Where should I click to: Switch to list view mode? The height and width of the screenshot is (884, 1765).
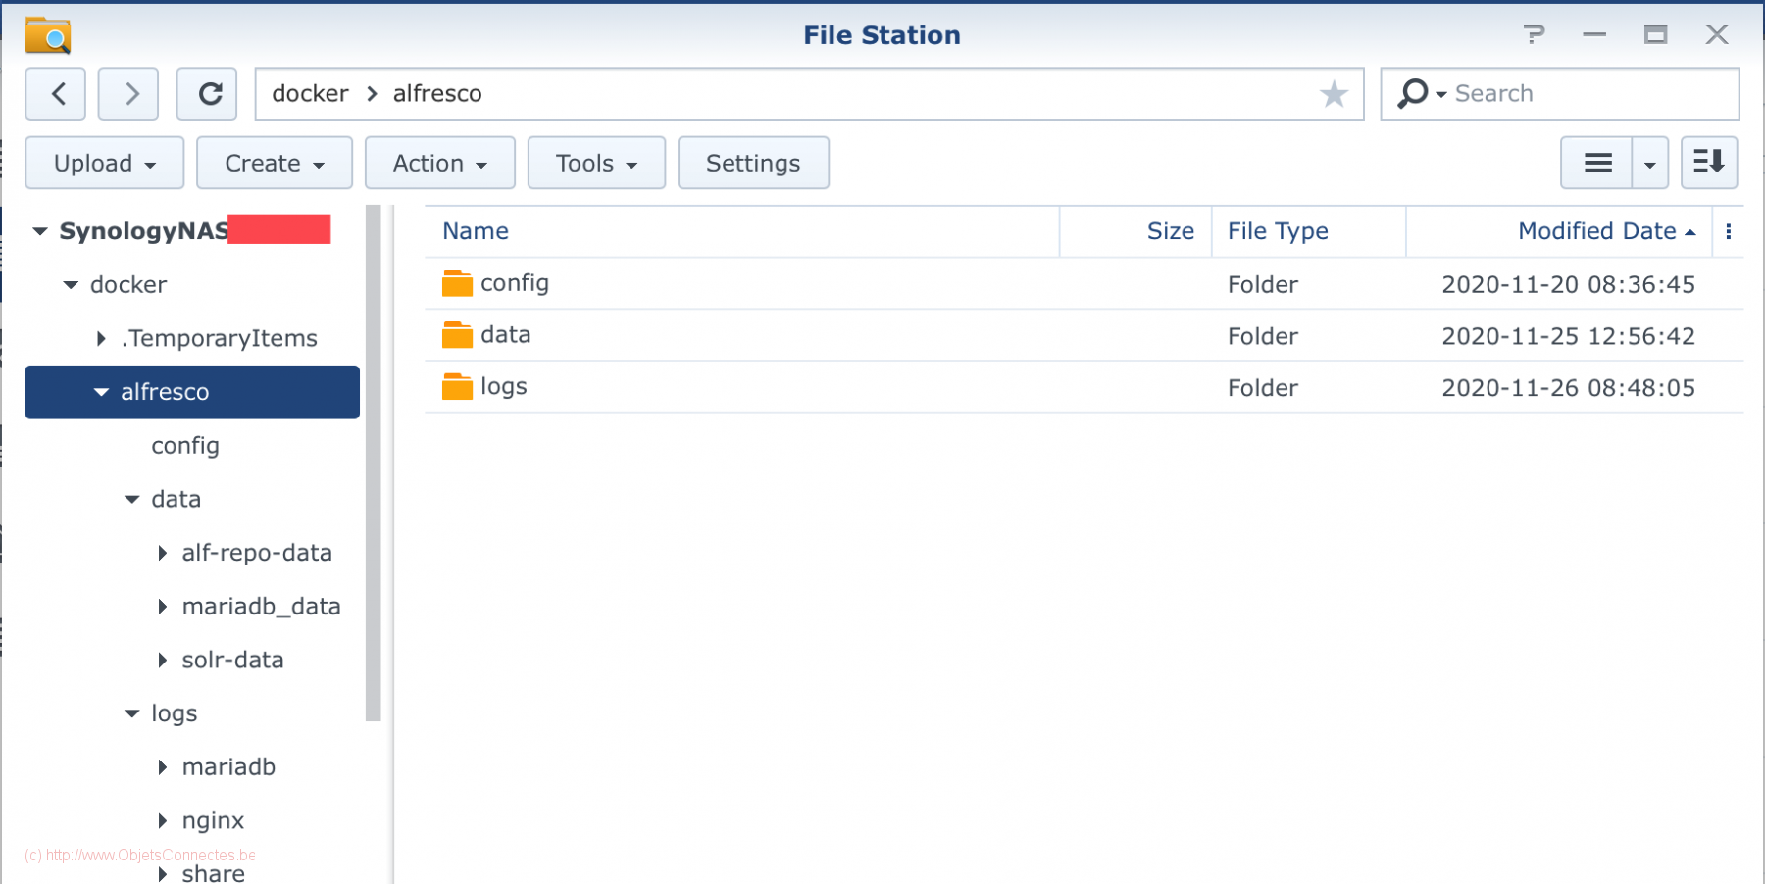tap(1597, 163)
